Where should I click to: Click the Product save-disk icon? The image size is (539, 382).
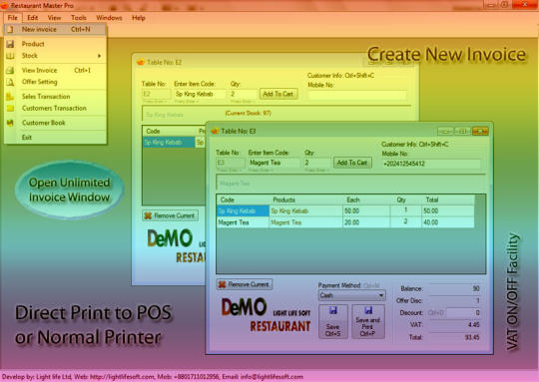pos(10,44)
